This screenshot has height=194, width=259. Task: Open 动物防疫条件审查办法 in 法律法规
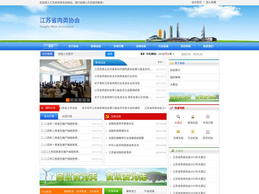(121, 124)
